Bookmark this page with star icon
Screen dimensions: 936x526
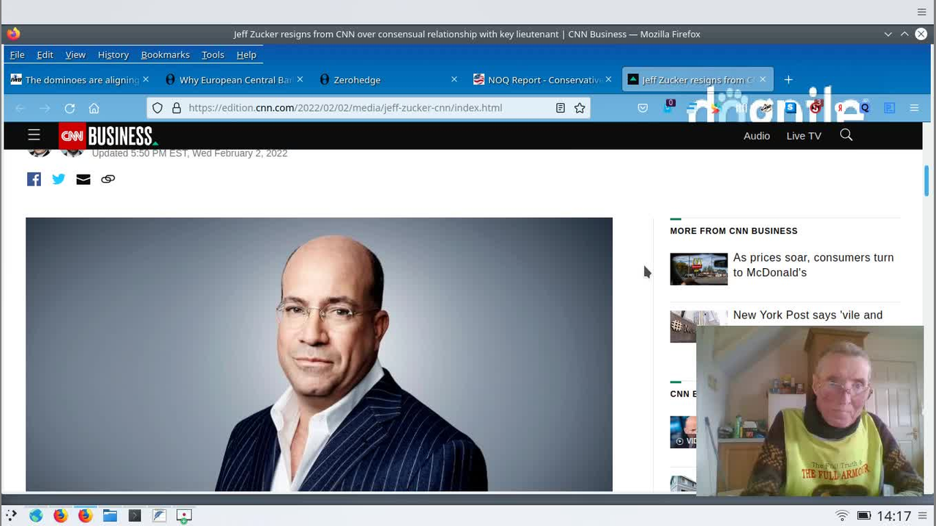(x=580, y=108)
